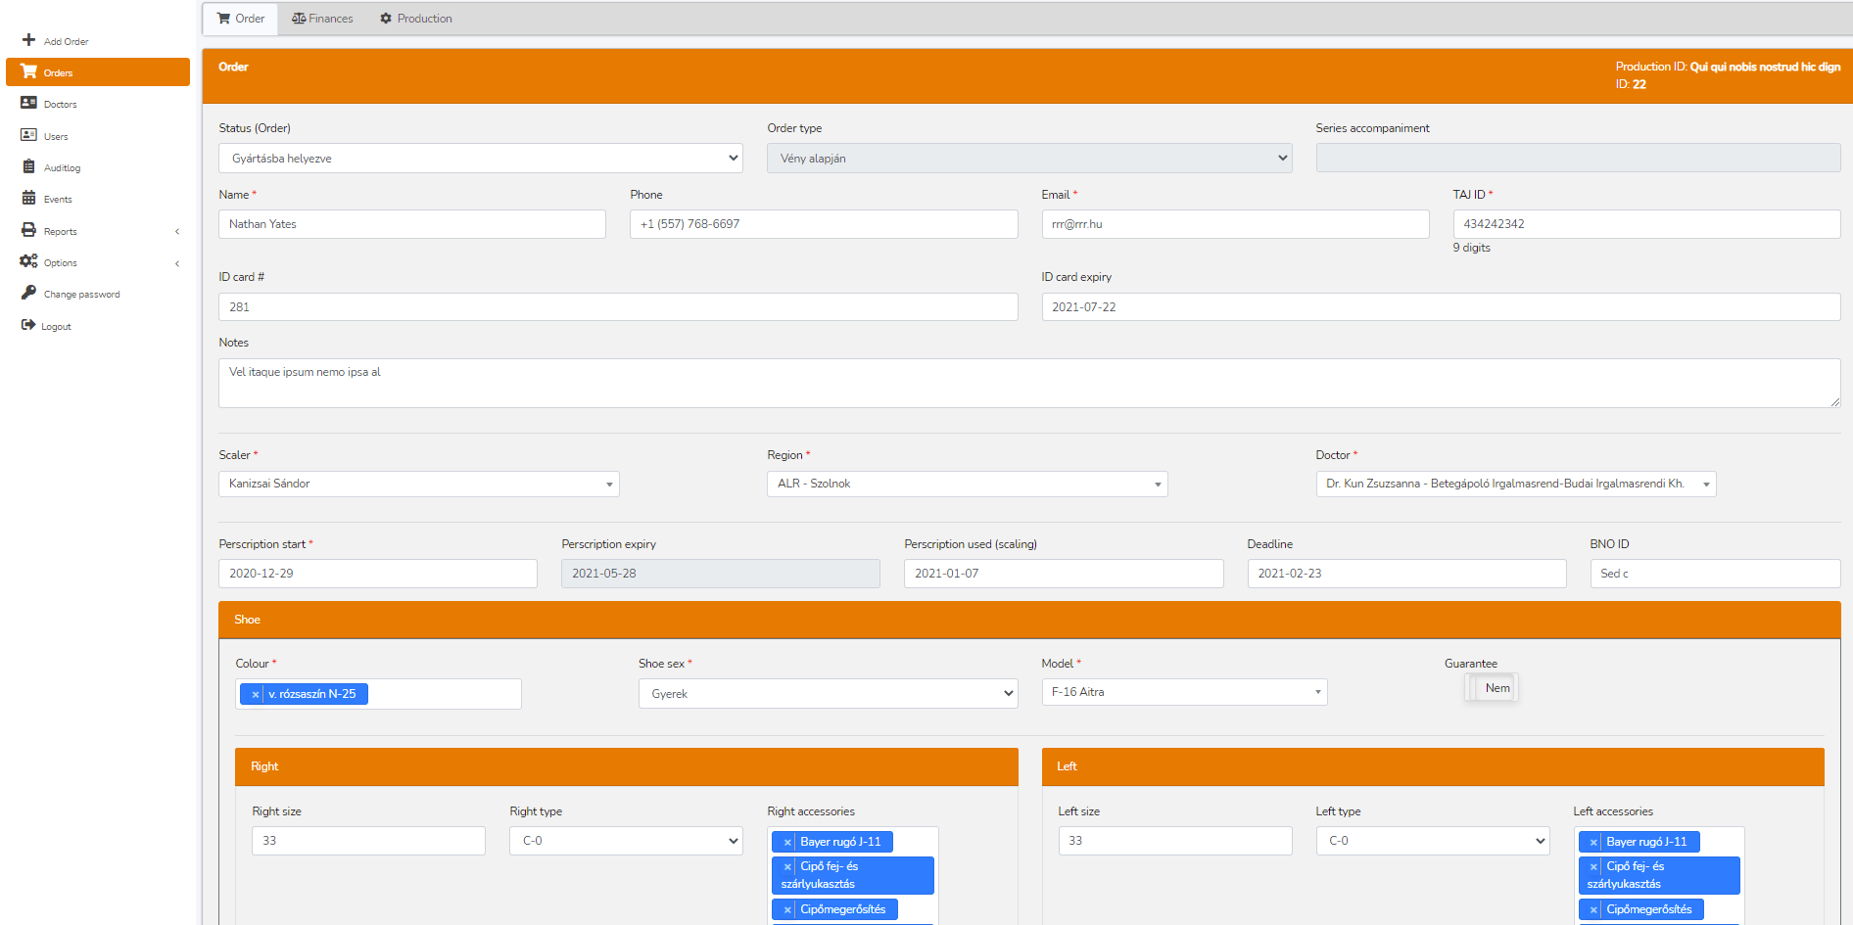Screen dimensions: 1853x925
Task: Click the Add Order plus icon
Action: (28, 40)
